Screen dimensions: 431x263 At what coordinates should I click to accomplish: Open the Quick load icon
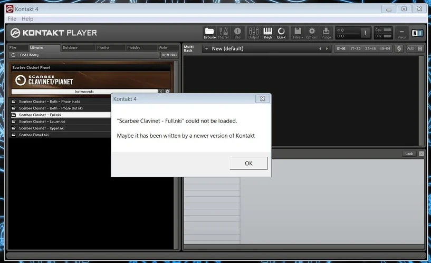coord(281,33)
